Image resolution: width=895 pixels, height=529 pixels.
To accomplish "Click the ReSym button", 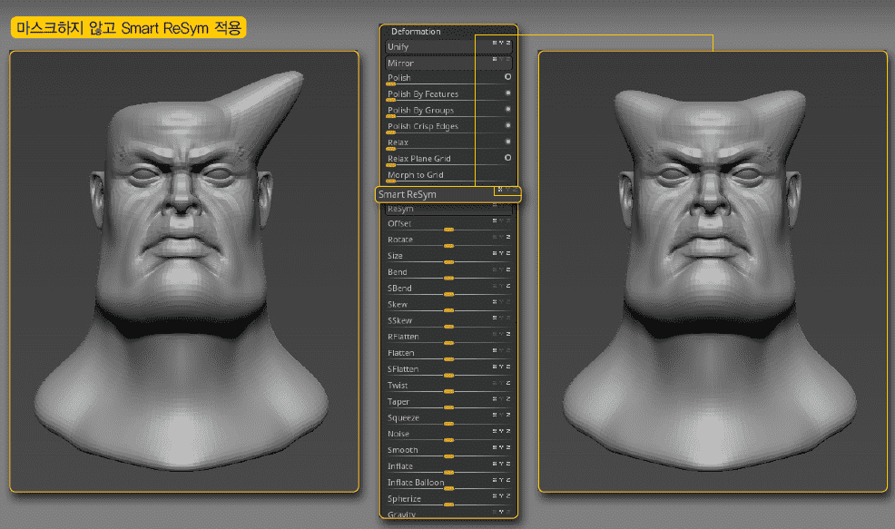I will point(448,210).
